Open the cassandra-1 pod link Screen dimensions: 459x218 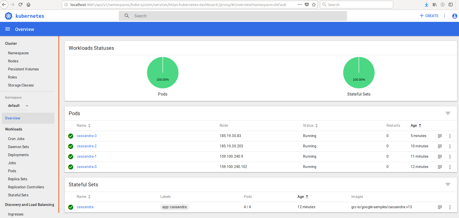(87, 156)
